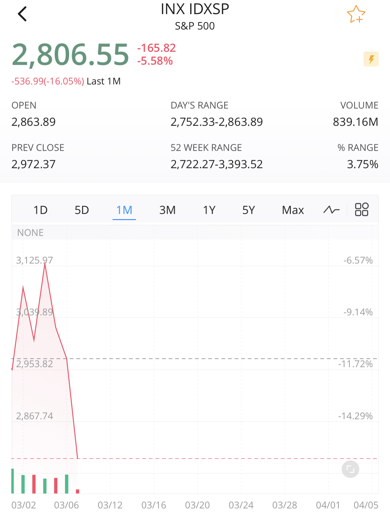Image resolution: width=390 pixels, height=523 pixels.
Task: Tap the 03/16 date label on chart axis
Action: click(154, 505)
